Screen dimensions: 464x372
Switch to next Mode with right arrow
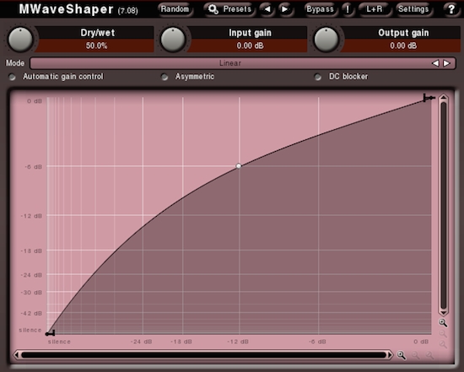click(x=447, y=63)
